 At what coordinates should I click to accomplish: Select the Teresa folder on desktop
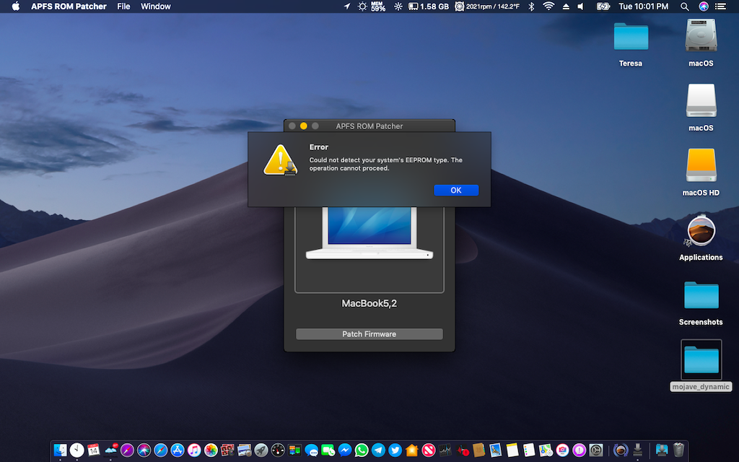click(x=631, y=37)
